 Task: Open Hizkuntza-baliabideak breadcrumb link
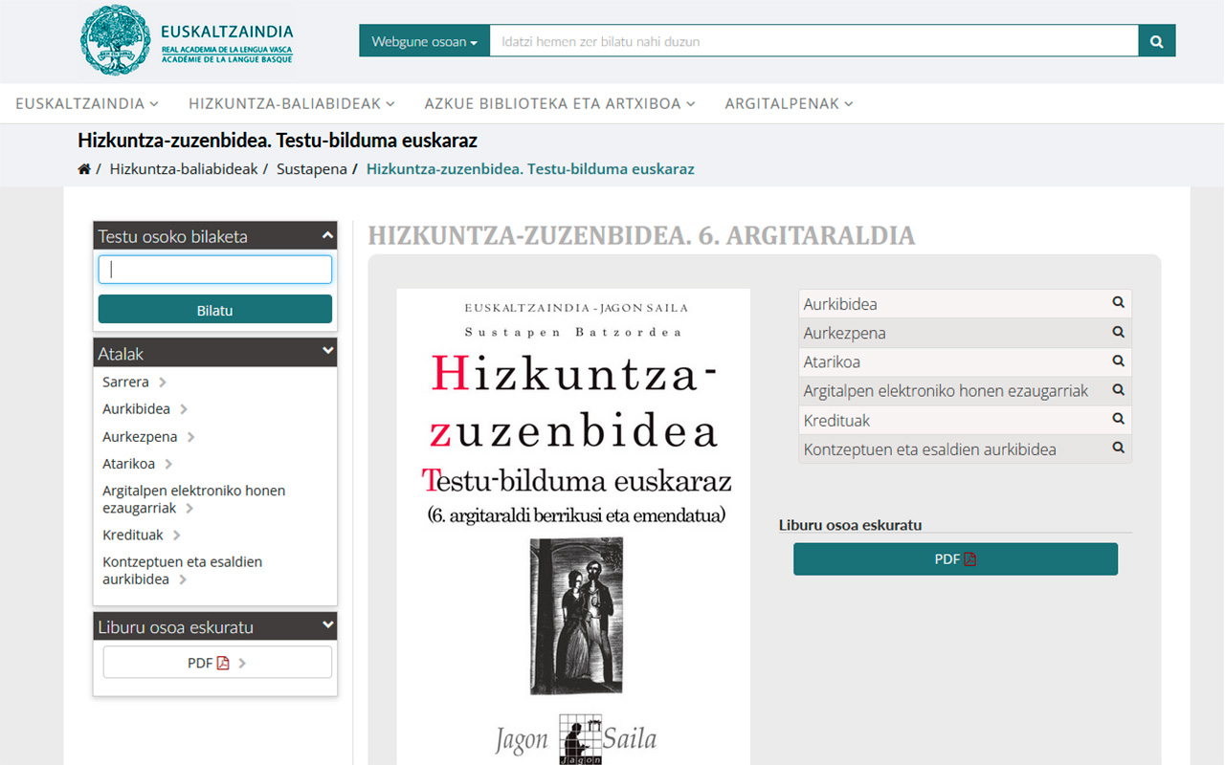(x=184, y=169)
